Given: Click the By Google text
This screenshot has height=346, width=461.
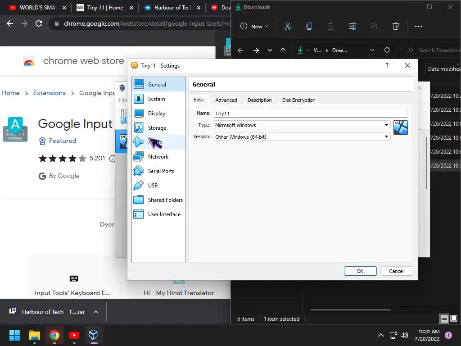Looking at the screenshot, I should 64,176.
